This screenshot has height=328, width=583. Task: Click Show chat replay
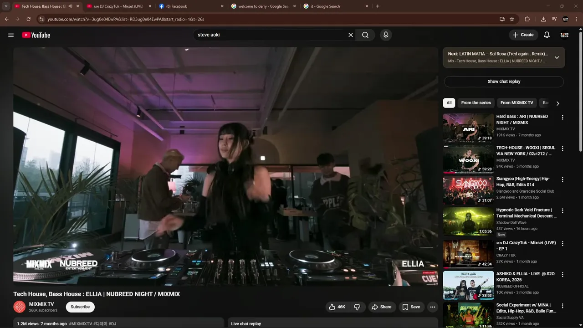tap(504, 82)
